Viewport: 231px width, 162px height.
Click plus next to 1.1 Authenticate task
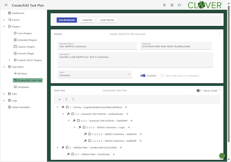pyautogui.click(x=127, y=114)
